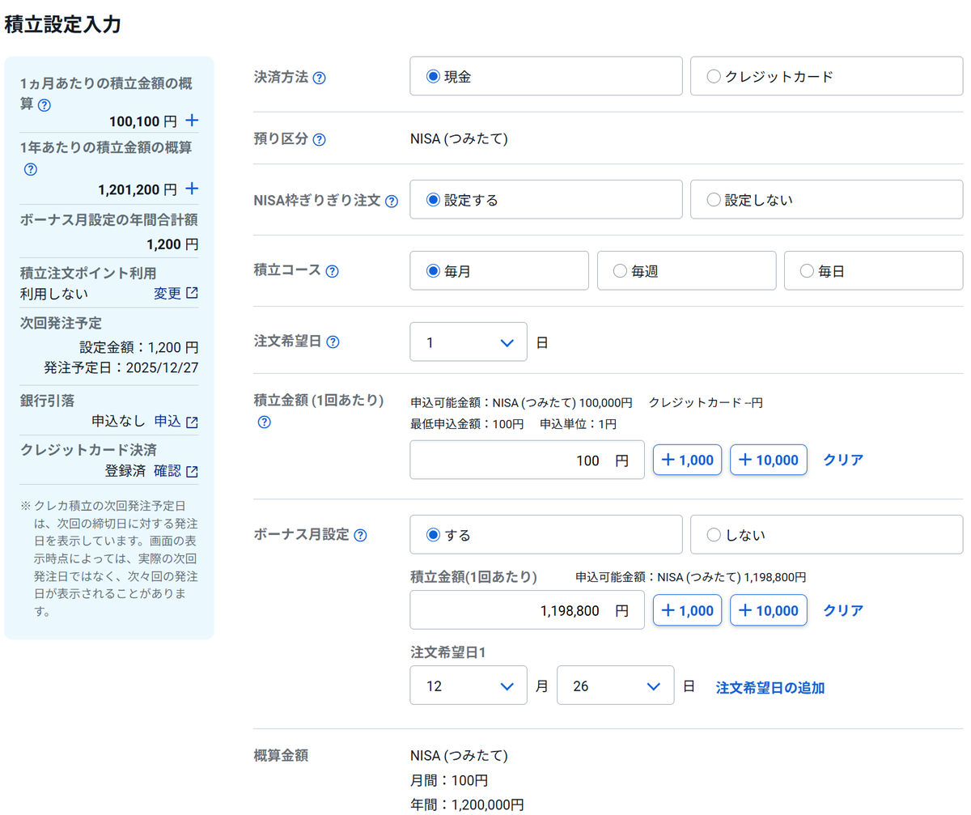Open help for 預り区分
Image resolution: width=971 pixels, height=815 pixels.
click(x=320, y=139)
